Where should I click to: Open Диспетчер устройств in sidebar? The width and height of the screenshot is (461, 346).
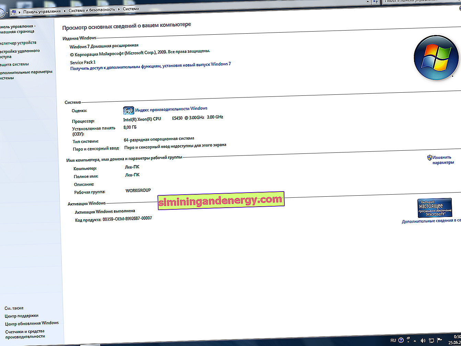(18, 43)
